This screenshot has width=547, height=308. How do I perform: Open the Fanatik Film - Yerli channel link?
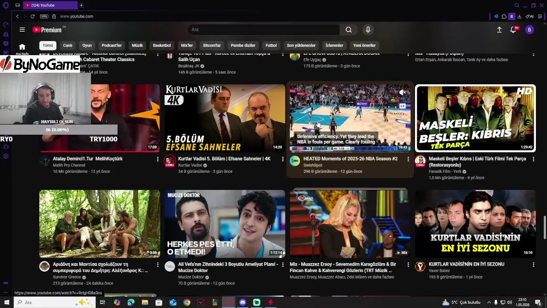445,172
